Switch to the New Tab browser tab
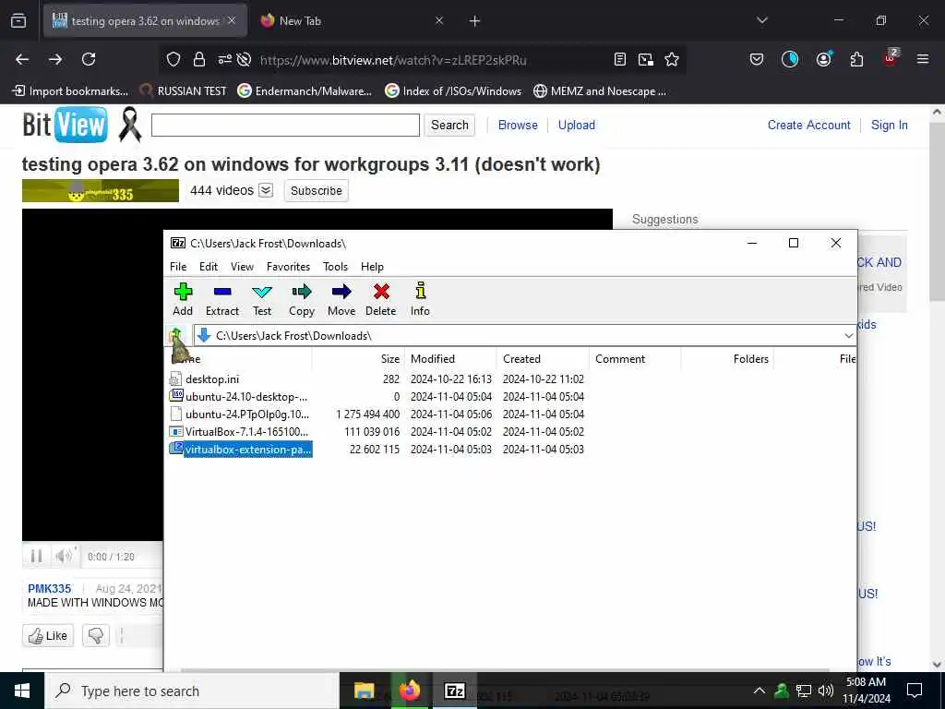 (x=353, y=20)
